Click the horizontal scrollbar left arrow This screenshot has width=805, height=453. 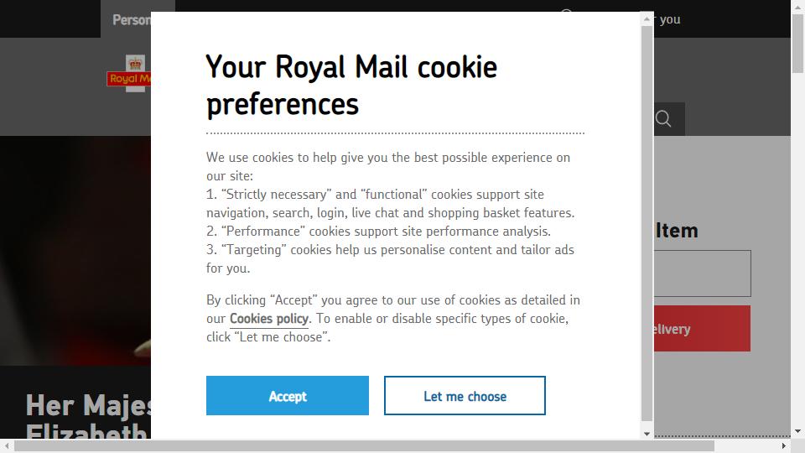coord(7,445)
